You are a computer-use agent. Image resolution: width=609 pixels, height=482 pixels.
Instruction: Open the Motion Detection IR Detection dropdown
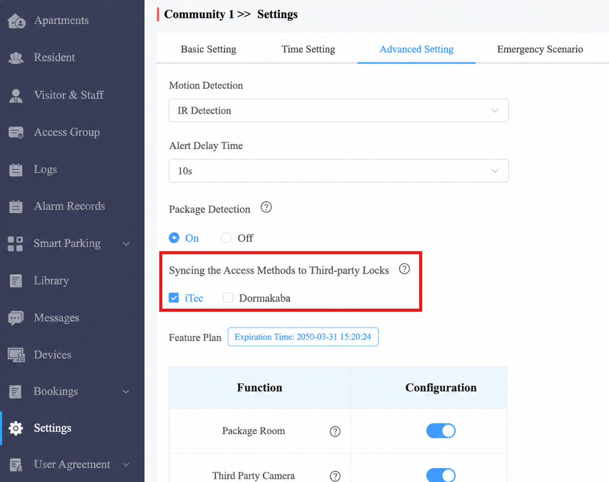pyautogui.click(x=339, y=110)
